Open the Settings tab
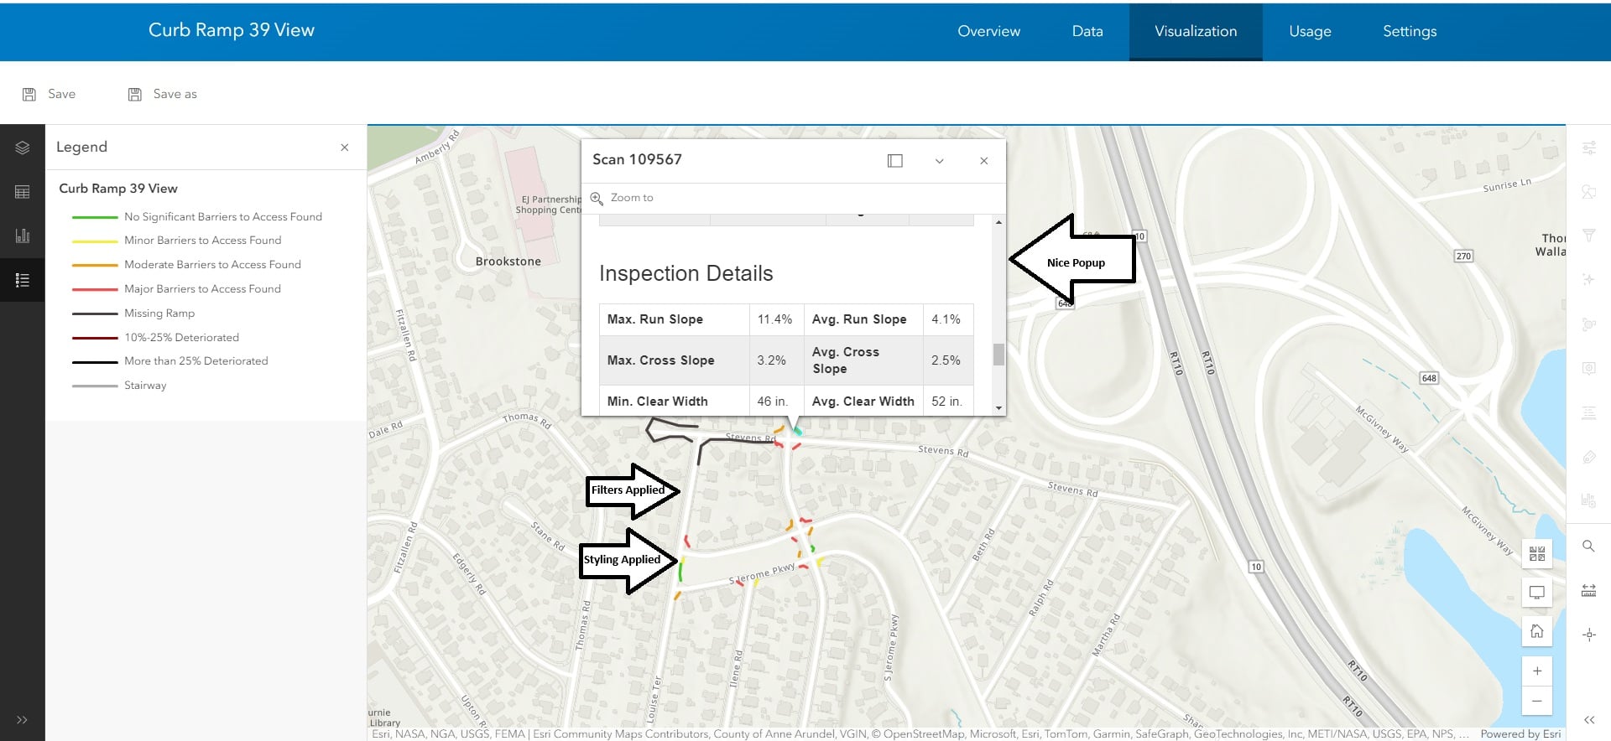 pyautogui.click(x=1410, y=31)
